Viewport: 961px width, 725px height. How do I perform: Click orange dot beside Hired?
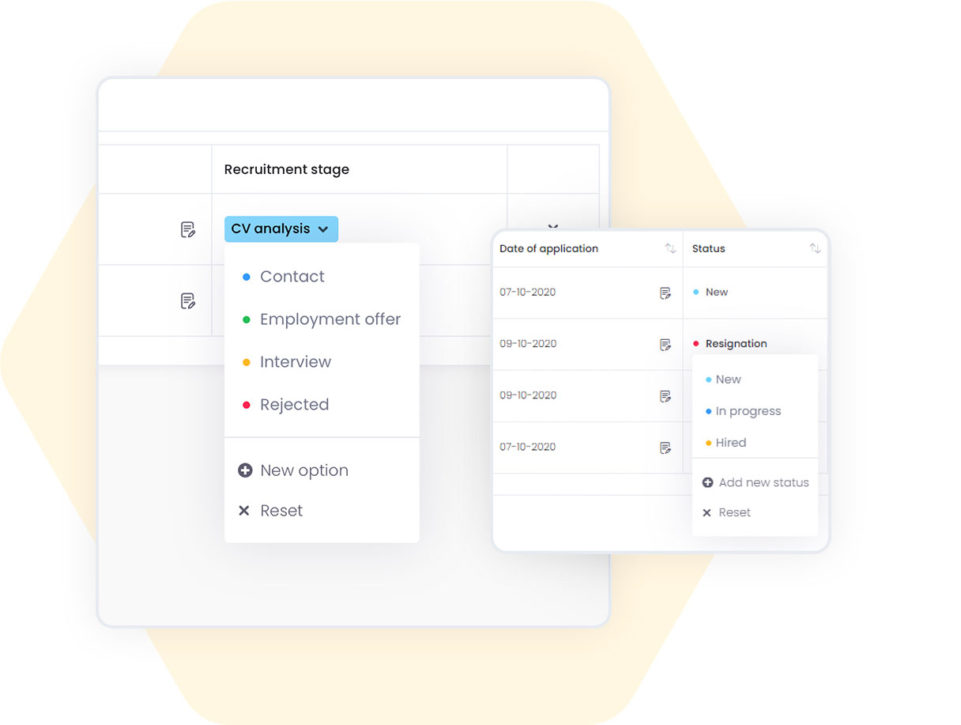[708, 444]
